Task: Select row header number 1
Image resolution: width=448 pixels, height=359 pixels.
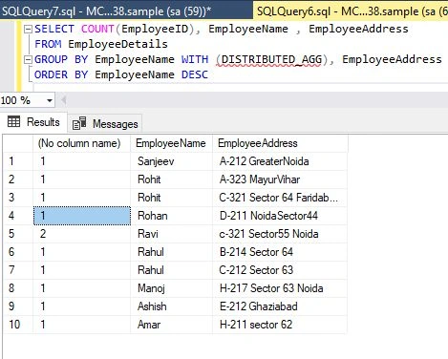Action: click(x=18, y=161)
